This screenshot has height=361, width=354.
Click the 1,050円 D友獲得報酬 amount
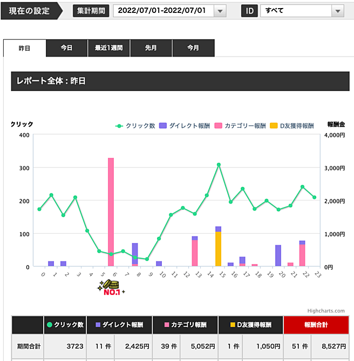tap(268, 346)
